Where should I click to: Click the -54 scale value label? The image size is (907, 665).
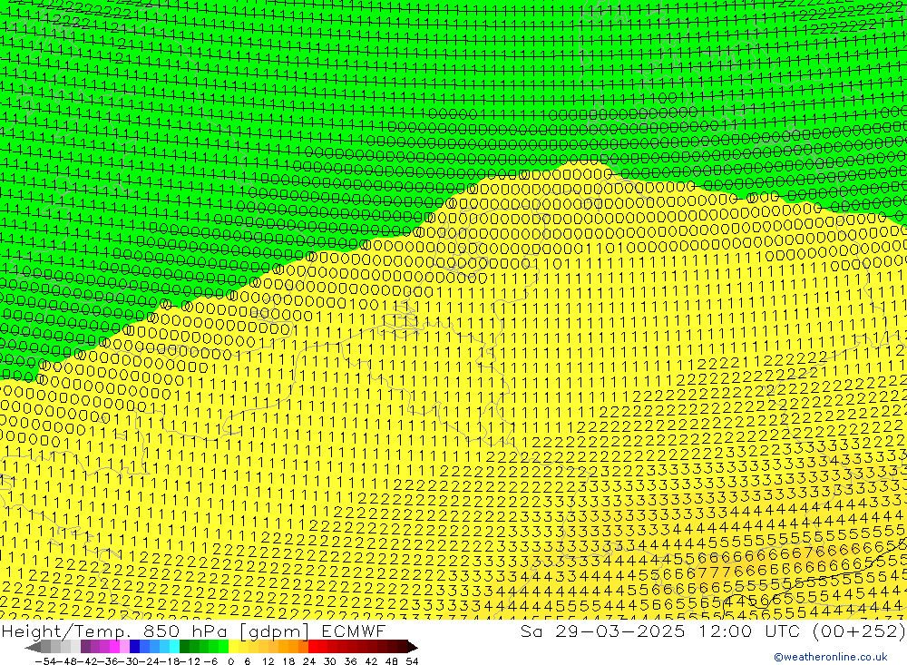[45, 661]
